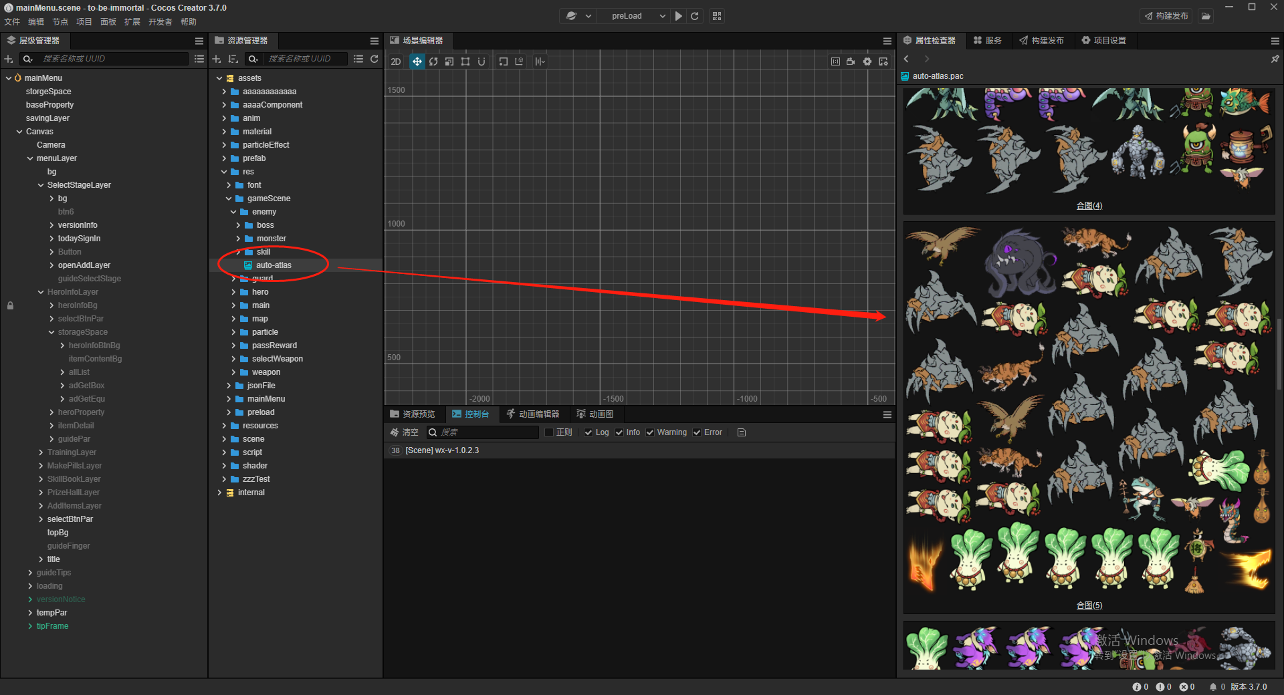Create a new asset with assets plus icon
Screen dimensions: 1284x695
click(217, 59)
